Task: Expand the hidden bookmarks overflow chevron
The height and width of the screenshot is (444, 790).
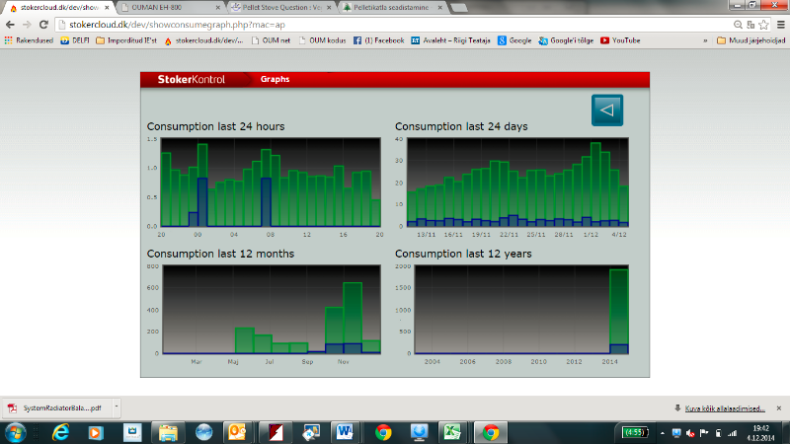Action: tap(705, 40)
